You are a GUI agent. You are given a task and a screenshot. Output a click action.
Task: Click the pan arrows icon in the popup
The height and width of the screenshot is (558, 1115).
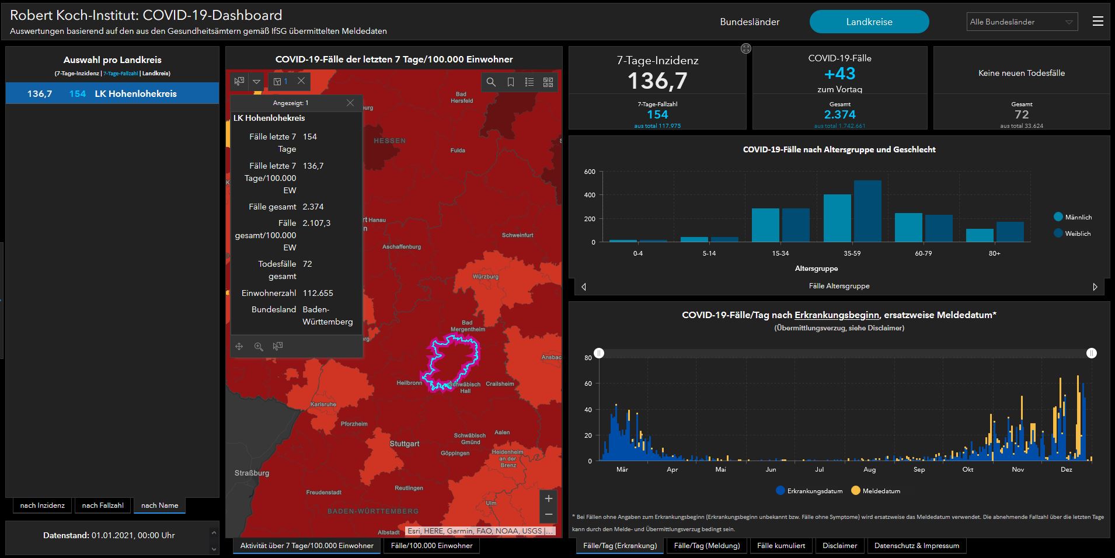(239, 347)
